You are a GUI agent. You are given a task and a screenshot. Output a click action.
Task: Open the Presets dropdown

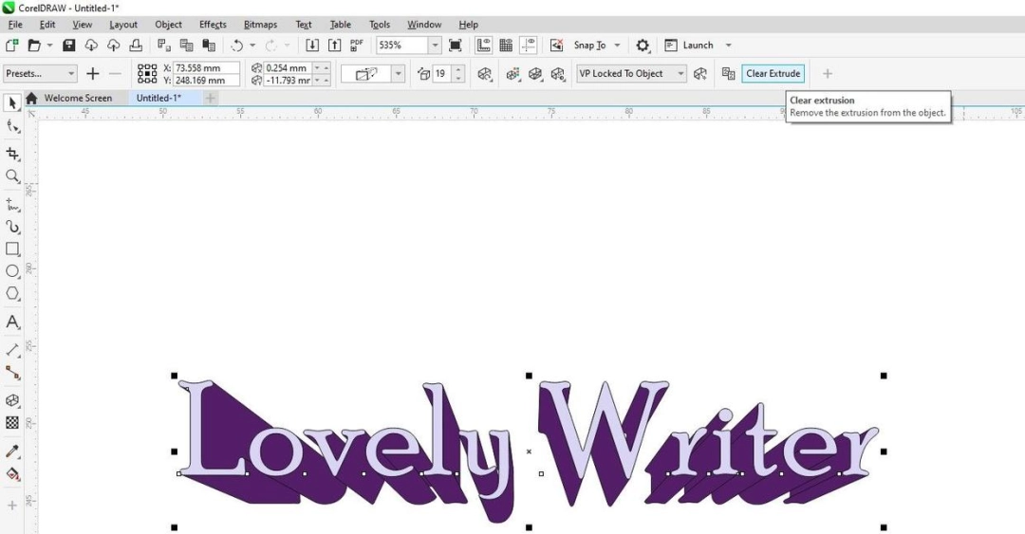(x=40, y=74)
